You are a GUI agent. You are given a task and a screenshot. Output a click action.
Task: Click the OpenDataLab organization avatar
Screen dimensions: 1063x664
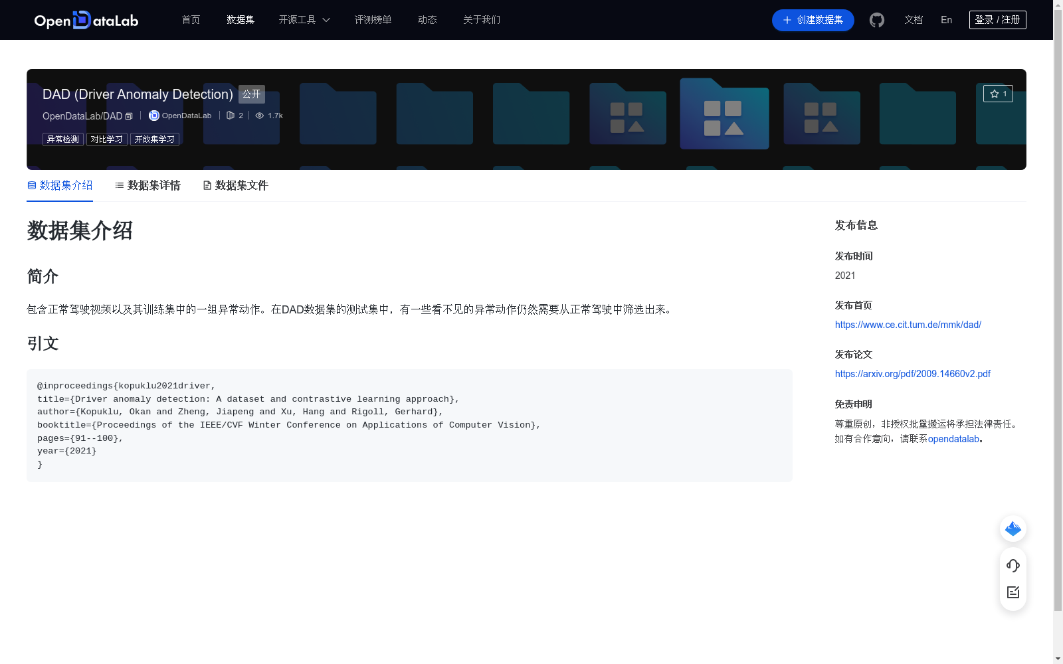(154, 116)
